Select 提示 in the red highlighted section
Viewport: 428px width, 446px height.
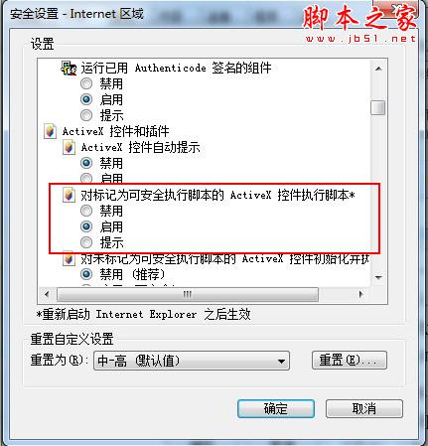[x=86, y=242]
